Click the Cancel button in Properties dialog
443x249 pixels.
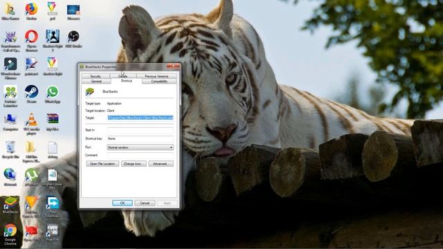click(x=145, y=203)
